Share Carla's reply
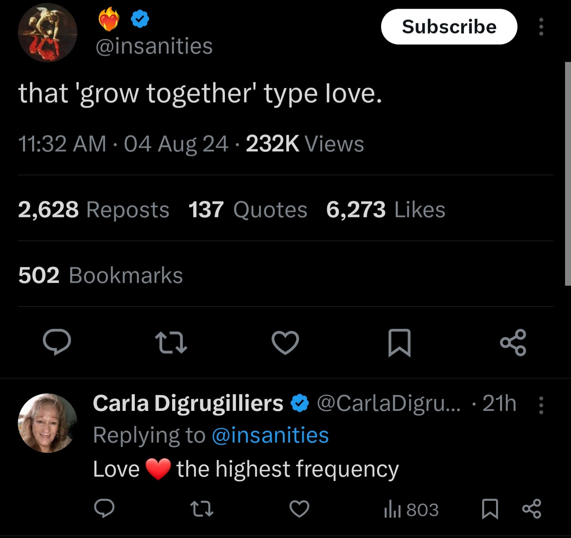Viewport: 571px width, 538px height. pyautogui.click(x=532, y=509)
